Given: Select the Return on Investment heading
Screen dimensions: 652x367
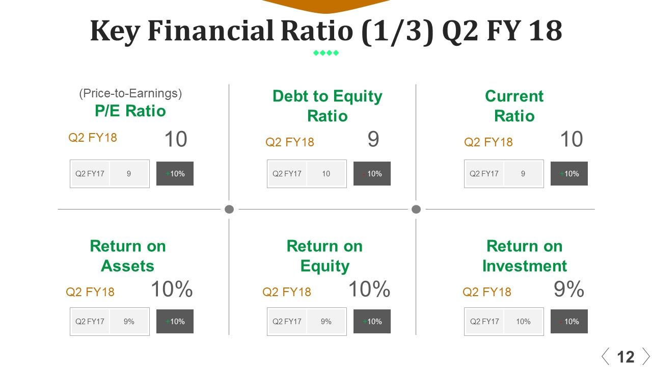Looking at the screenshot, I should (524, 256).
